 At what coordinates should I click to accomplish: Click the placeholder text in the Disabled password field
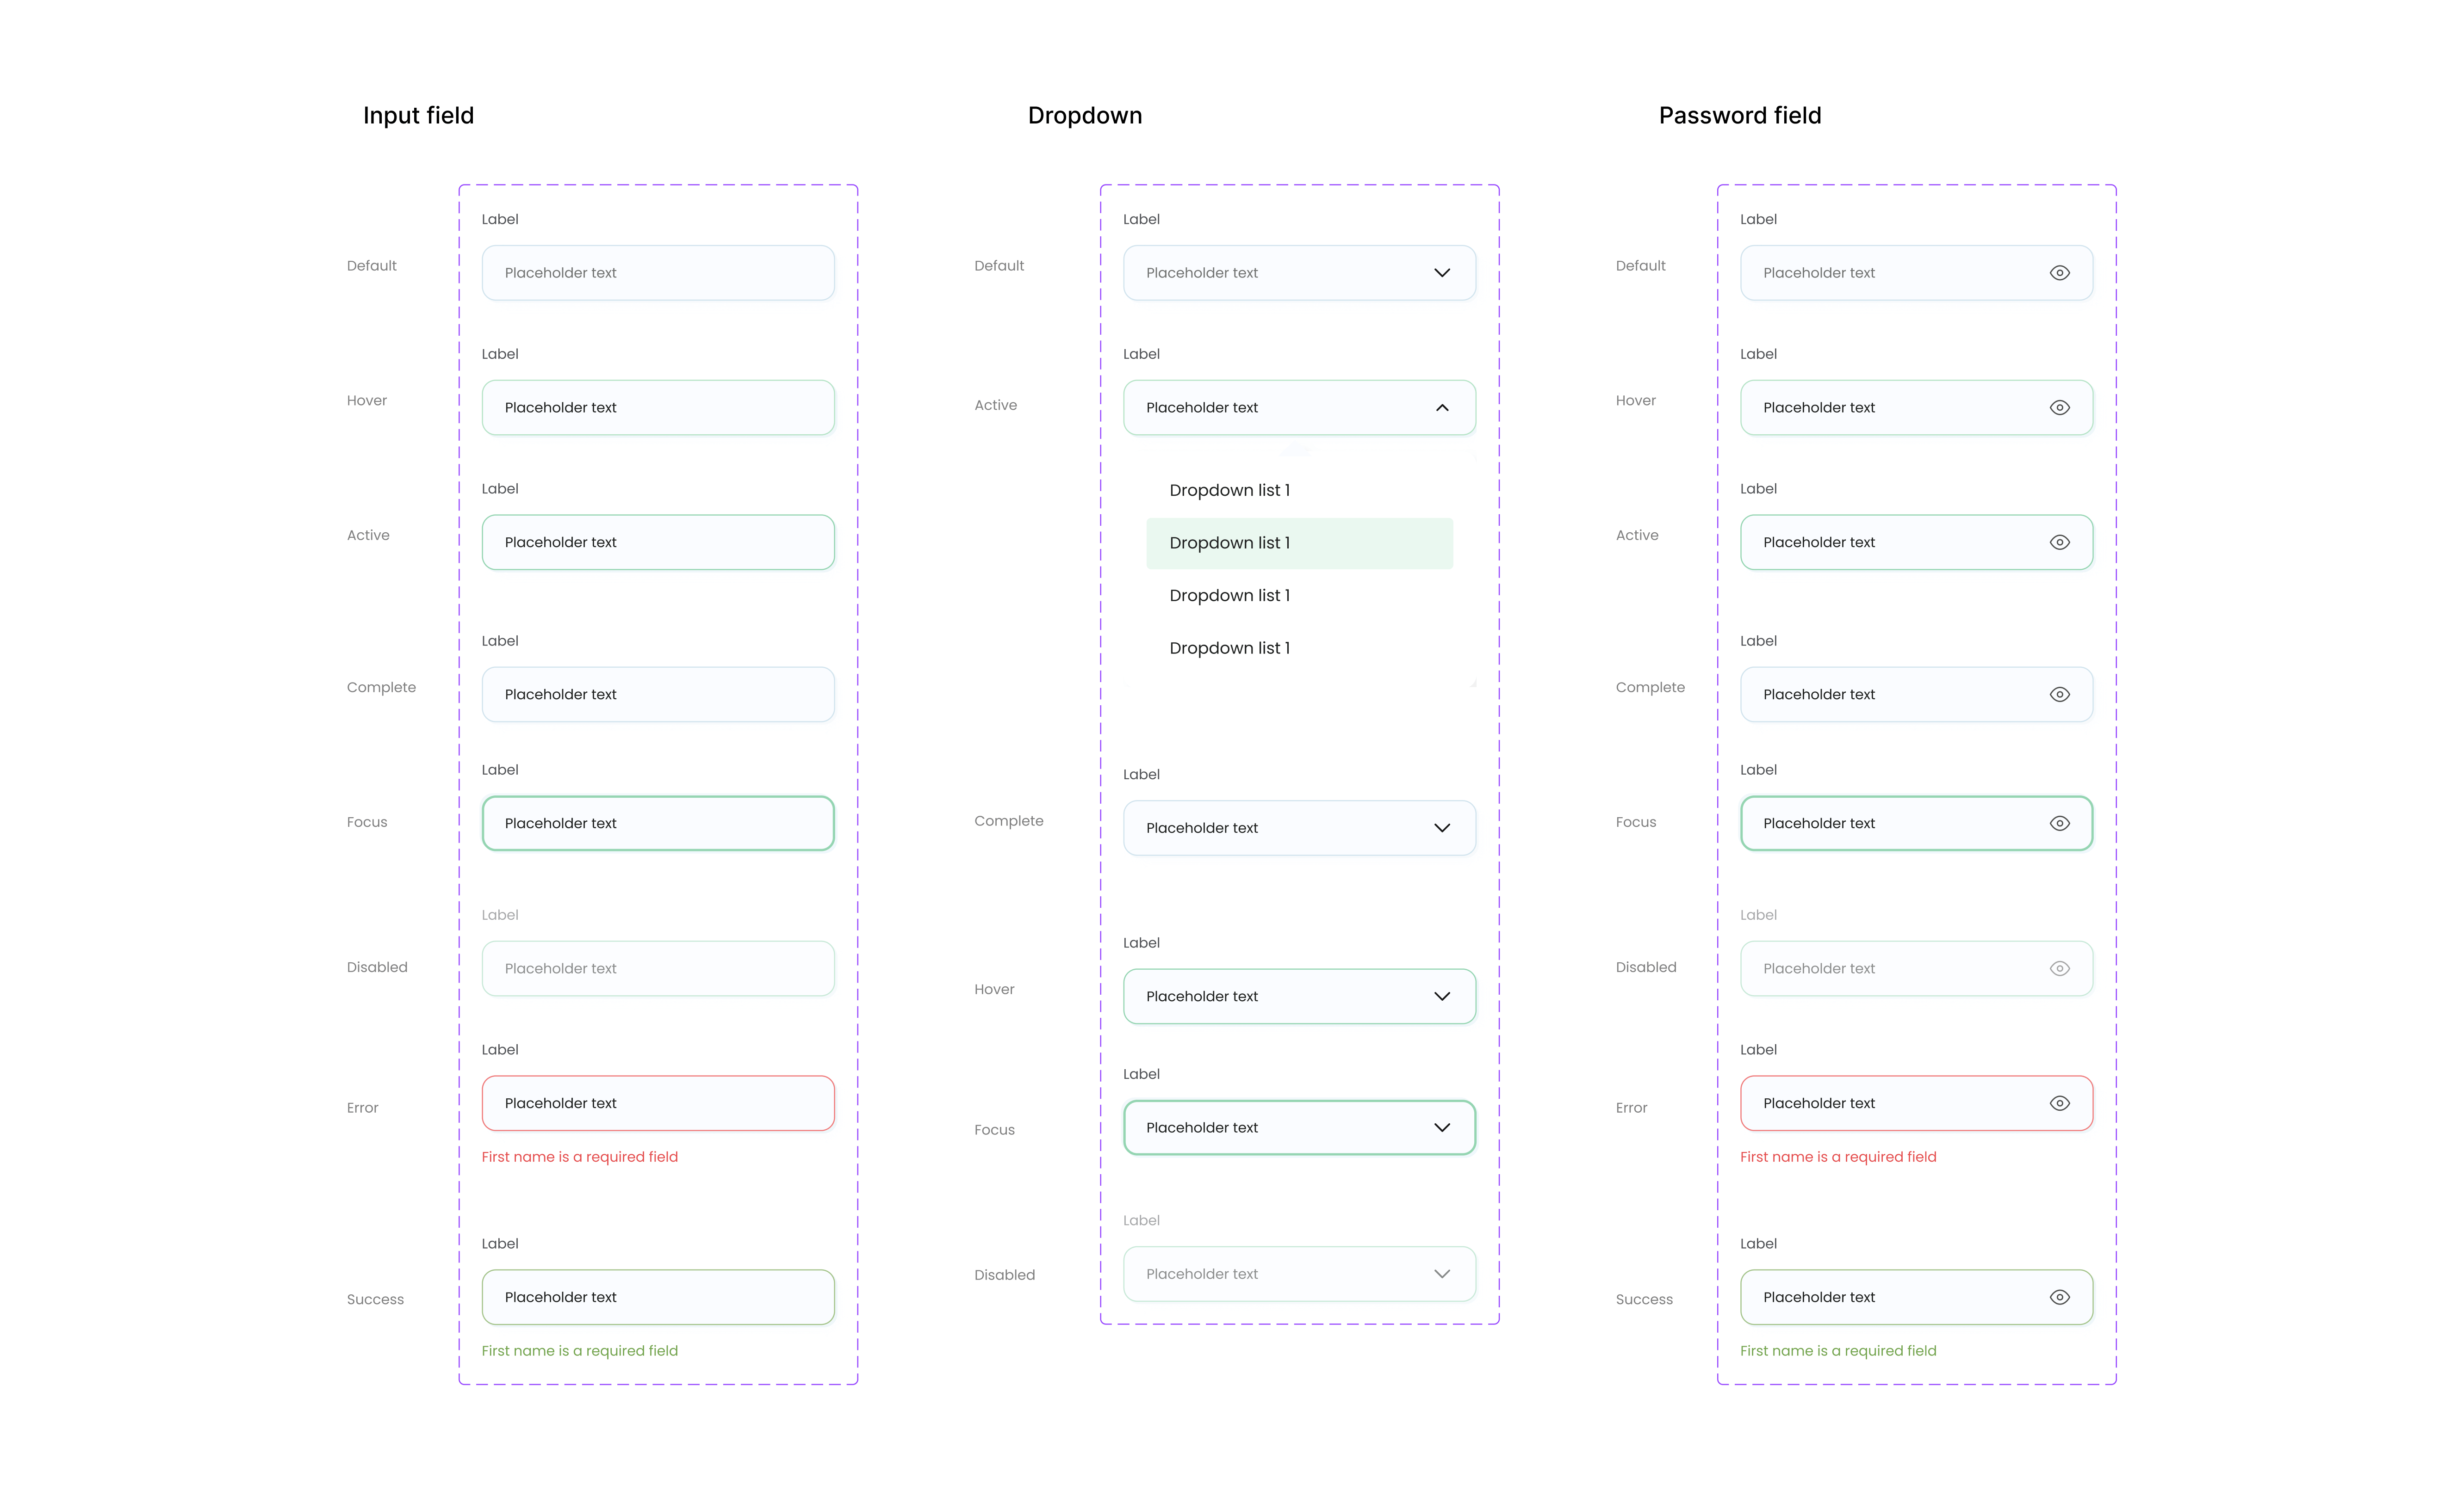tap(1818, 968)
